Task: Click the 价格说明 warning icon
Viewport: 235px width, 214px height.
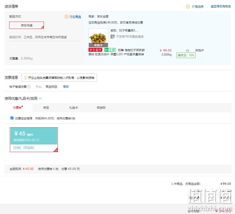Action: tap(188, 6)
